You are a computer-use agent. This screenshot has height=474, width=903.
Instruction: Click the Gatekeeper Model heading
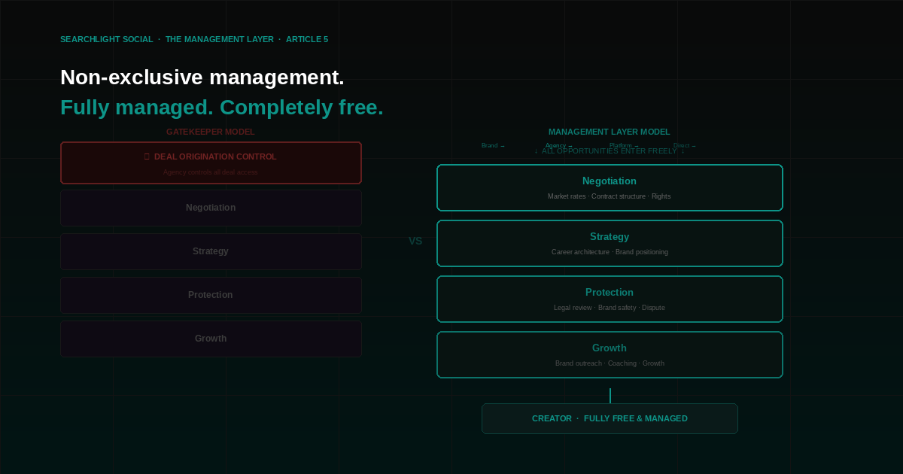click(211, 132)
